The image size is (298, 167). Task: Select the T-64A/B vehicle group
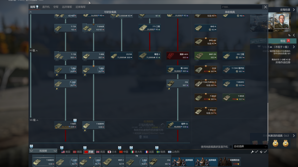point(94,28)
